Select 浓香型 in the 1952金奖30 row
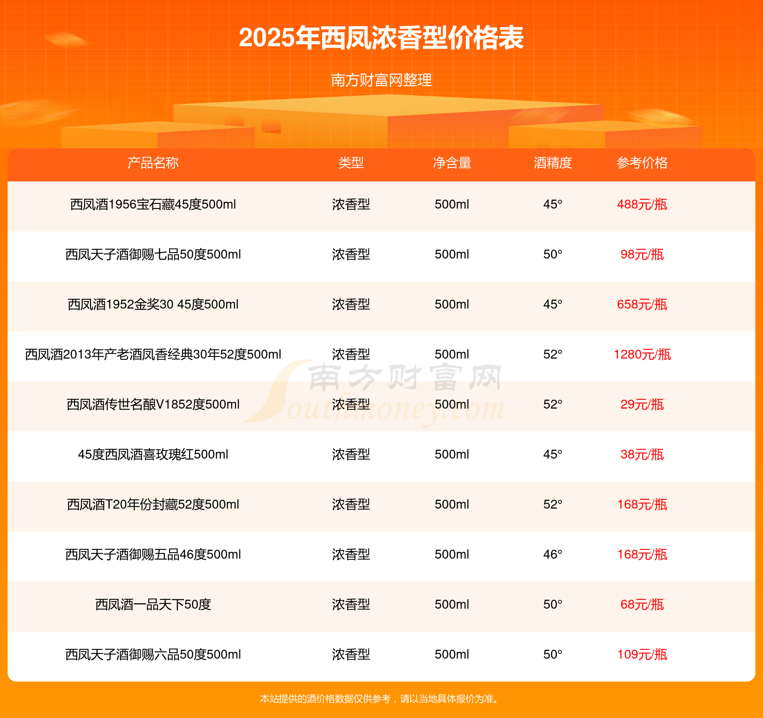This screenshot has width=763, height=718. pos(351,304)
